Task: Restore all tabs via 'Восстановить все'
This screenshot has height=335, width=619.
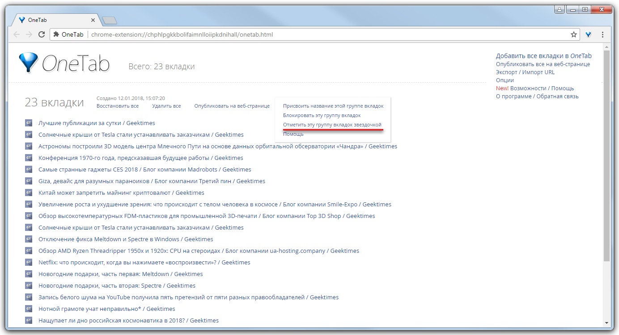Action: pos(118,106)
